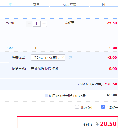Screen dimensions: 131x128
Task: Click the 朋友代付 label
Action: (86, 107)
